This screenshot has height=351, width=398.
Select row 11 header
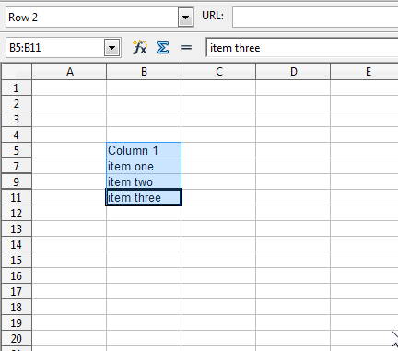tap(17, 197)
